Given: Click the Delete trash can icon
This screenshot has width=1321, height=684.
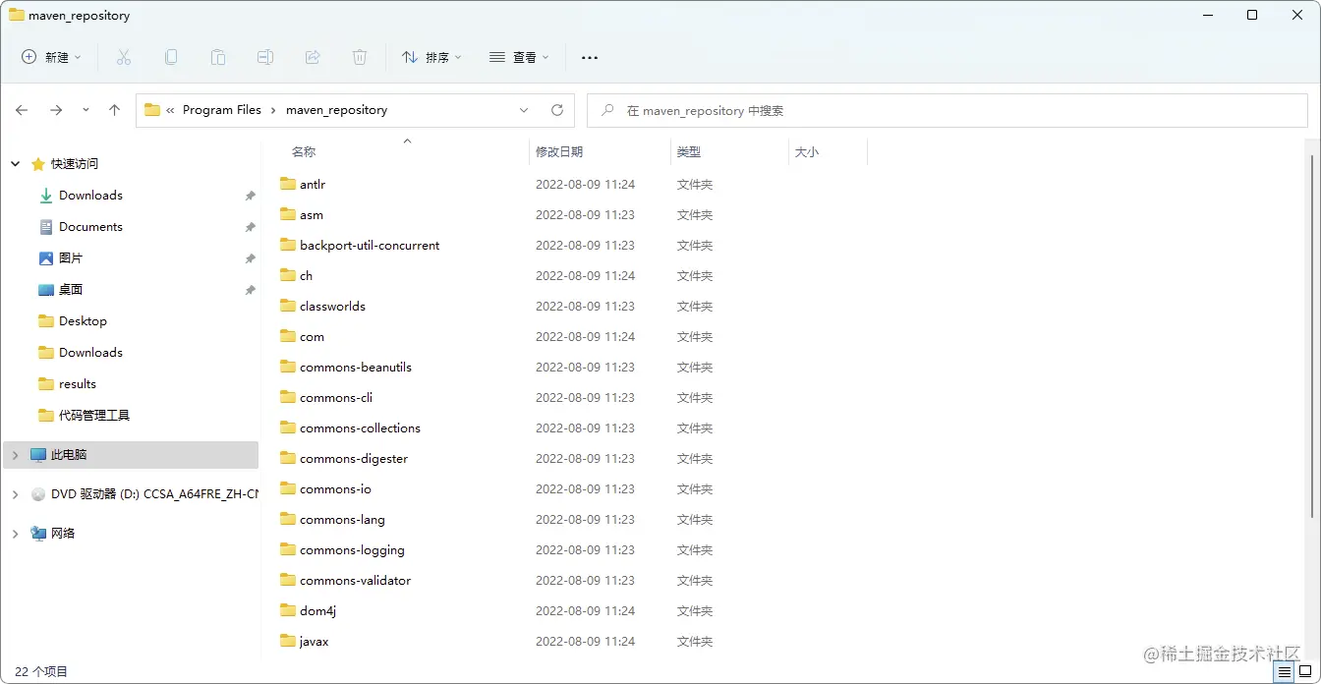Looking at the screenshot, I should tap(360, 58).
